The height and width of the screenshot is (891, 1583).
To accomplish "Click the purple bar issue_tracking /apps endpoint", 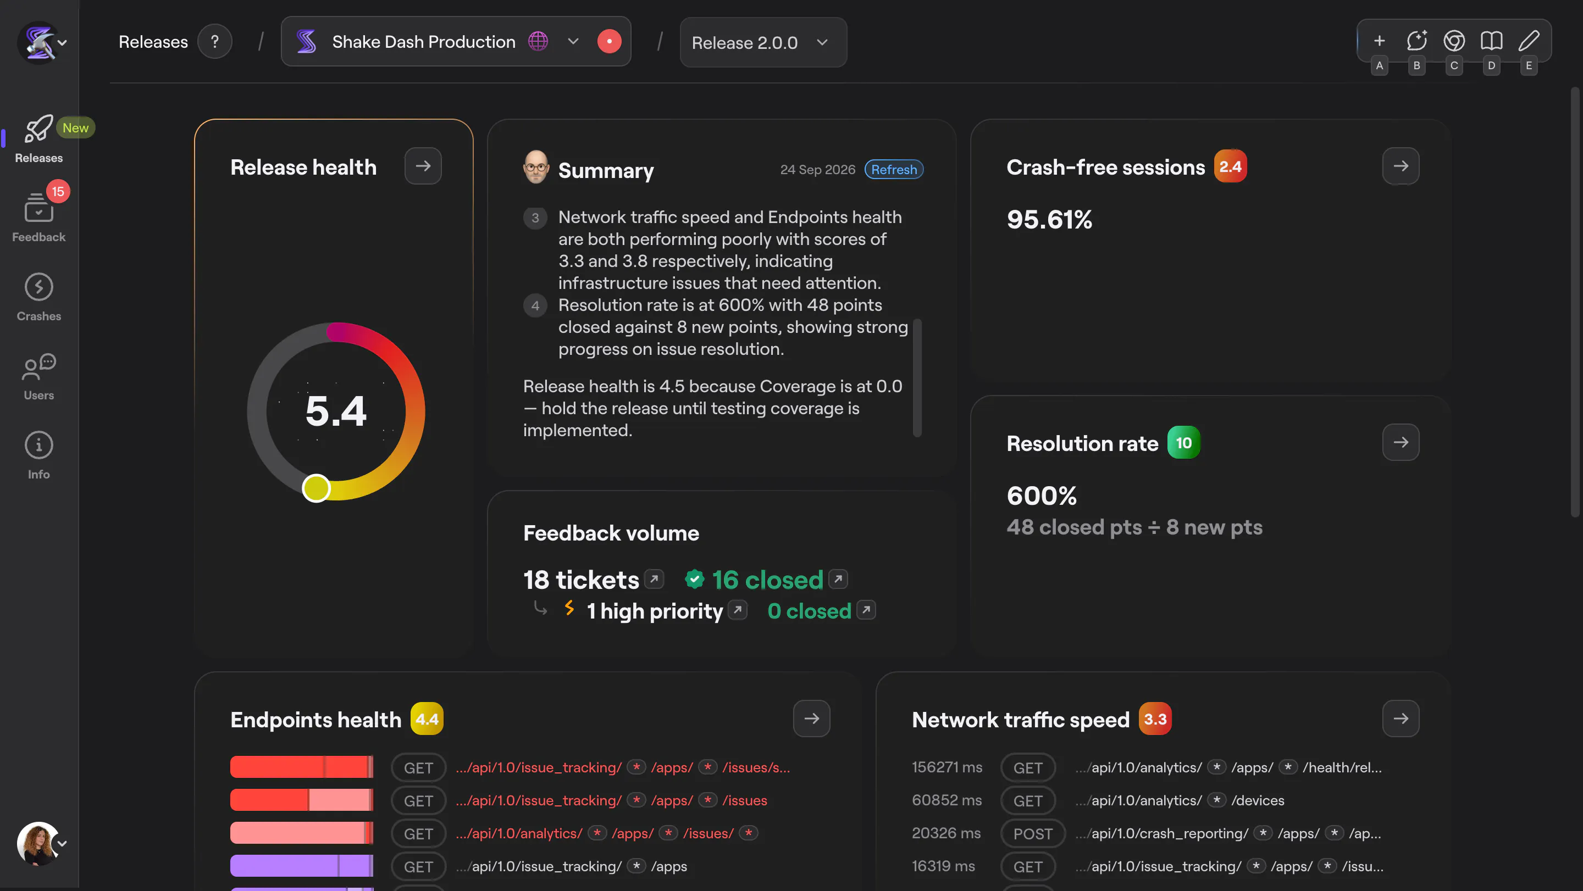I will pyautogui.click(x=302, y=866).
